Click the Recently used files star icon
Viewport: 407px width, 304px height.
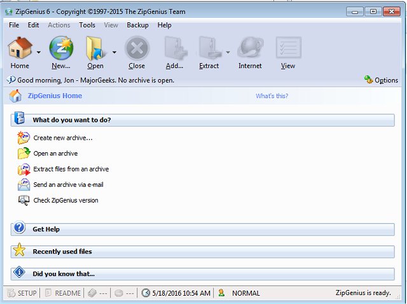pos(20,250)
